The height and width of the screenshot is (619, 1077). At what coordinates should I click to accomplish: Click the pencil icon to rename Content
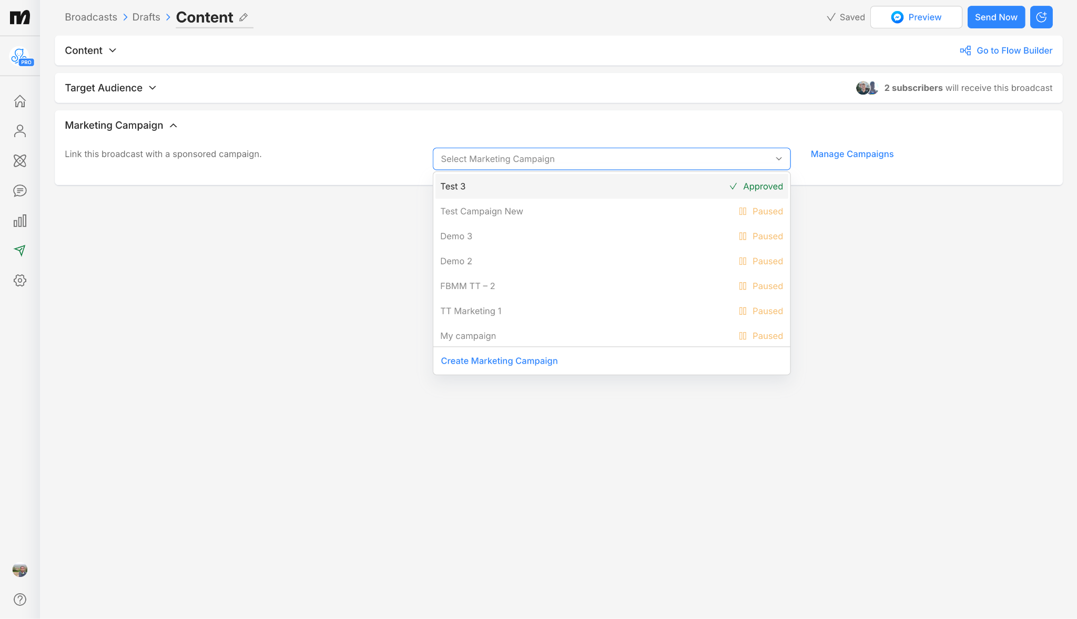[243, 17]
